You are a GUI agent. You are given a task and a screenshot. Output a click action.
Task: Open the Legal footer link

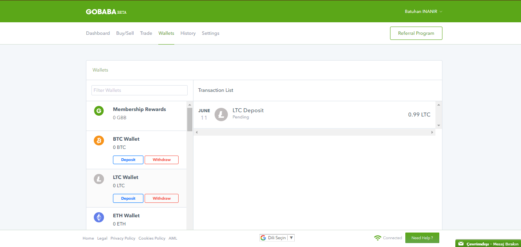(x=102, y=238)
